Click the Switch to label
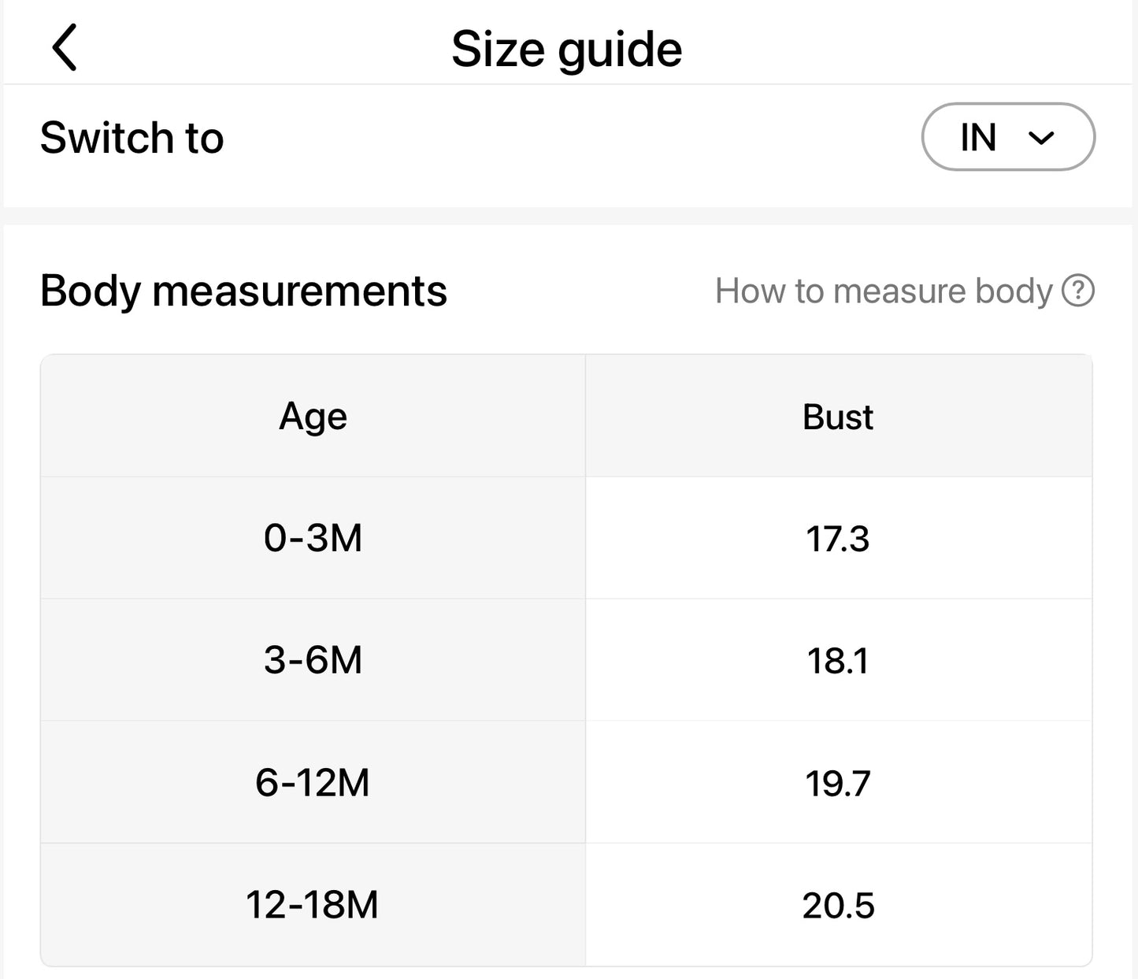Screen dimensions: 1138x979 (x=132, y=138)
